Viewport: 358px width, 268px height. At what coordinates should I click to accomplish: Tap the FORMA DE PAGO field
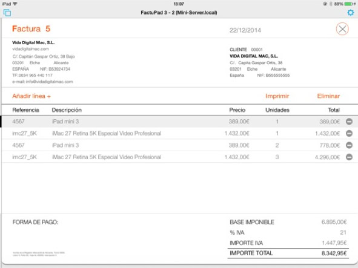click(x=35, y=222)
